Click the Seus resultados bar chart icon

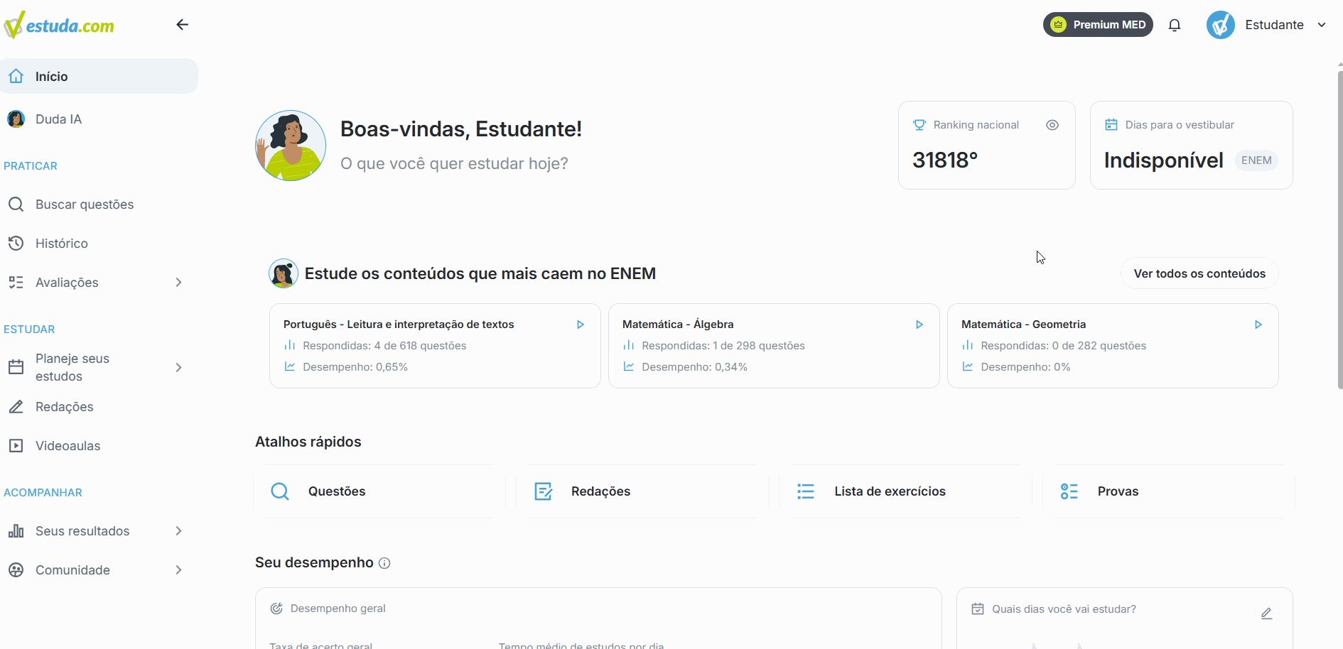click(x=16, y=531)
